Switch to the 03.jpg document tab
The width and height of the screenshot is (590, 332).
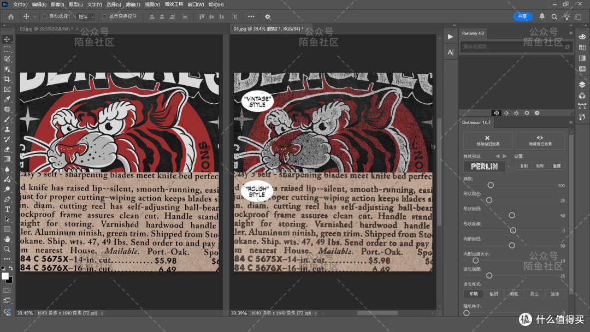pos(46,28)
